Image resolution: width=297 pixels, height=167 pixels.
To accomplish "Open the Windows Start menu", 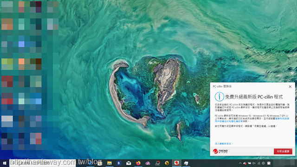I will (x=5, y=163).
